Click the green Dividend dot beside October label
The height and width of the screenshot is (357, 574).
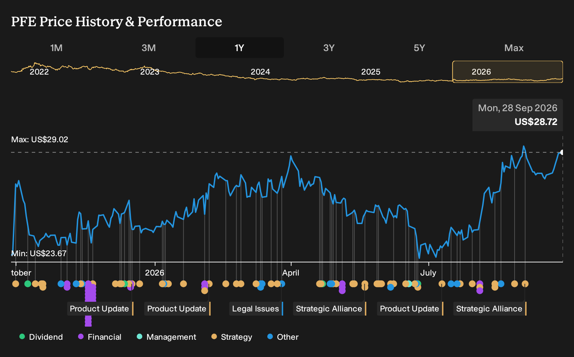[x=28, y=284]
